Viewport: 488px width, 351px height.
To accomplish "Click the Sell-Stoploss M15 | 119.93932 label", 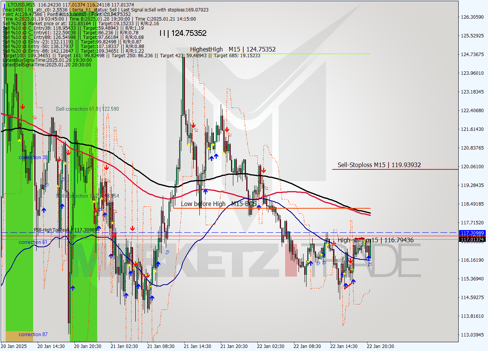I will pos(379,165).
